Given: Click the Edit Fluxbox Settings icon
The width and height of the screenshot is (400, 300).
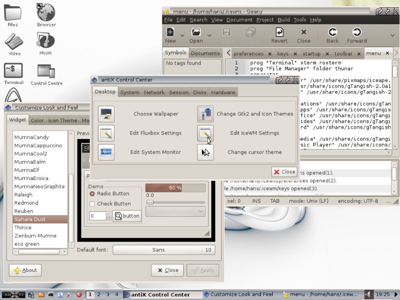Looking at the screenshot, I should tap(106, 133).
